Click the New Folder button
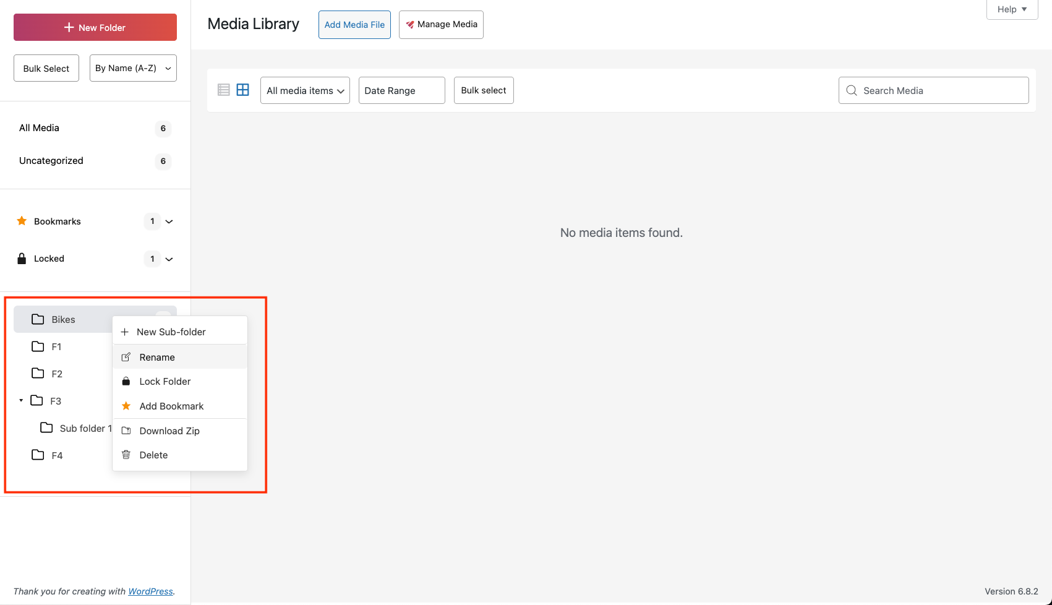The image size is (1052, 605). tap(95, 27)
